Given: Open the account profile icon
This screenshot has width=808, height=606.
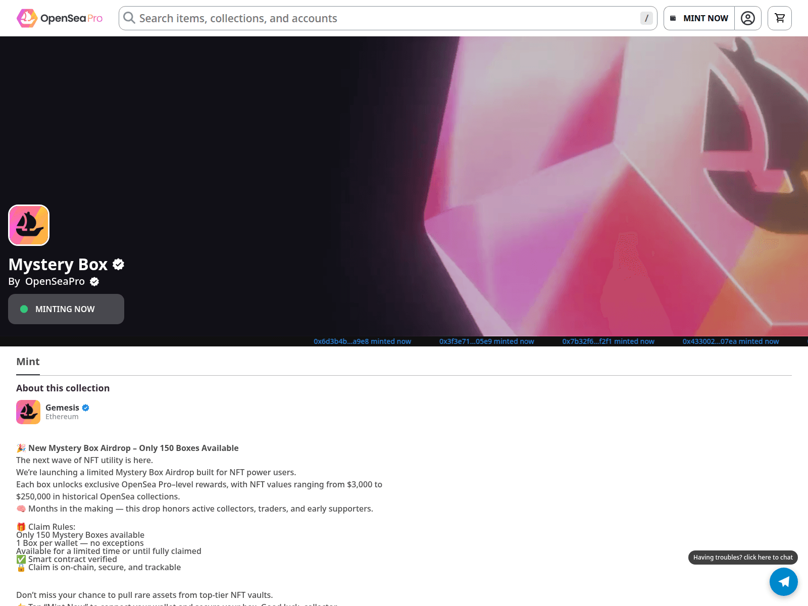Looking at the screenshot, I should [747, 18].
